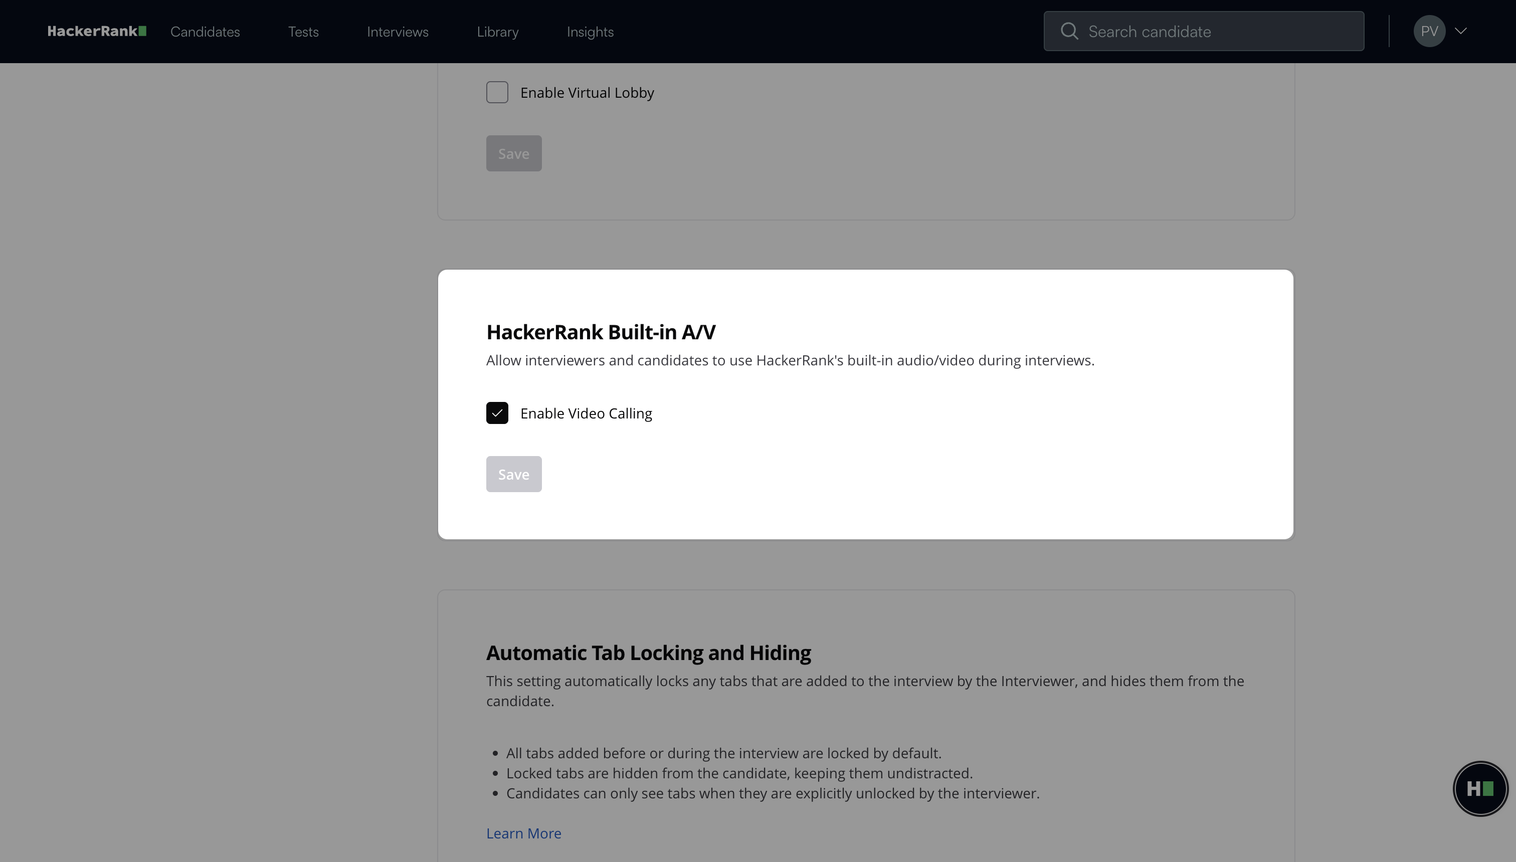Open the Candidates menu
This screenshot has height=862, width=1516.
tap(205, 32)
